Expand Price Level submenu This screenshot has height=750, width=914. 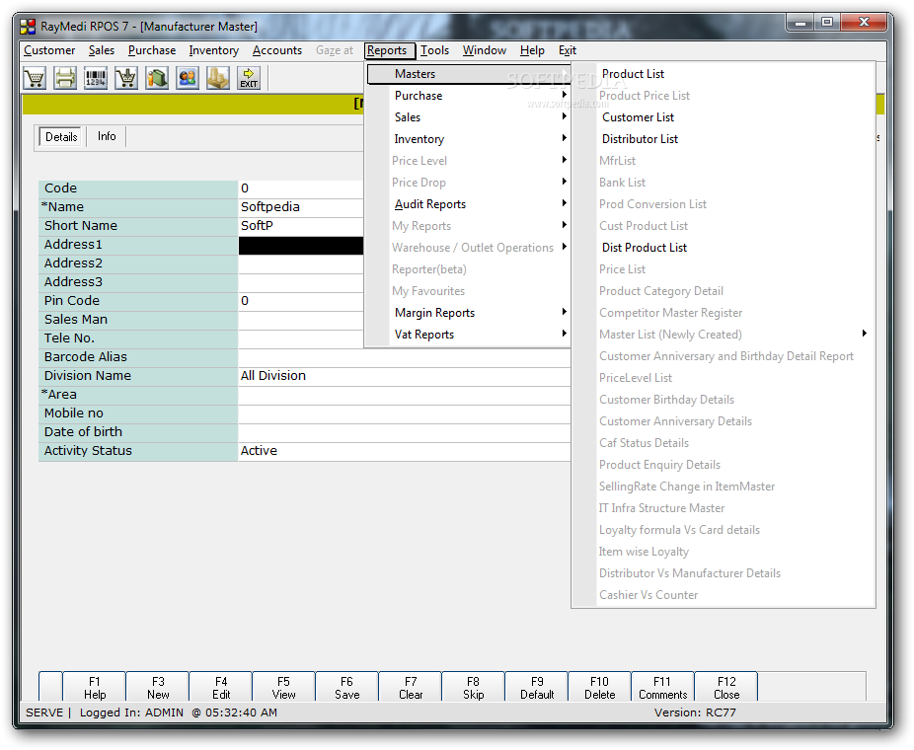pyautogui.click(x=468, y=161)
